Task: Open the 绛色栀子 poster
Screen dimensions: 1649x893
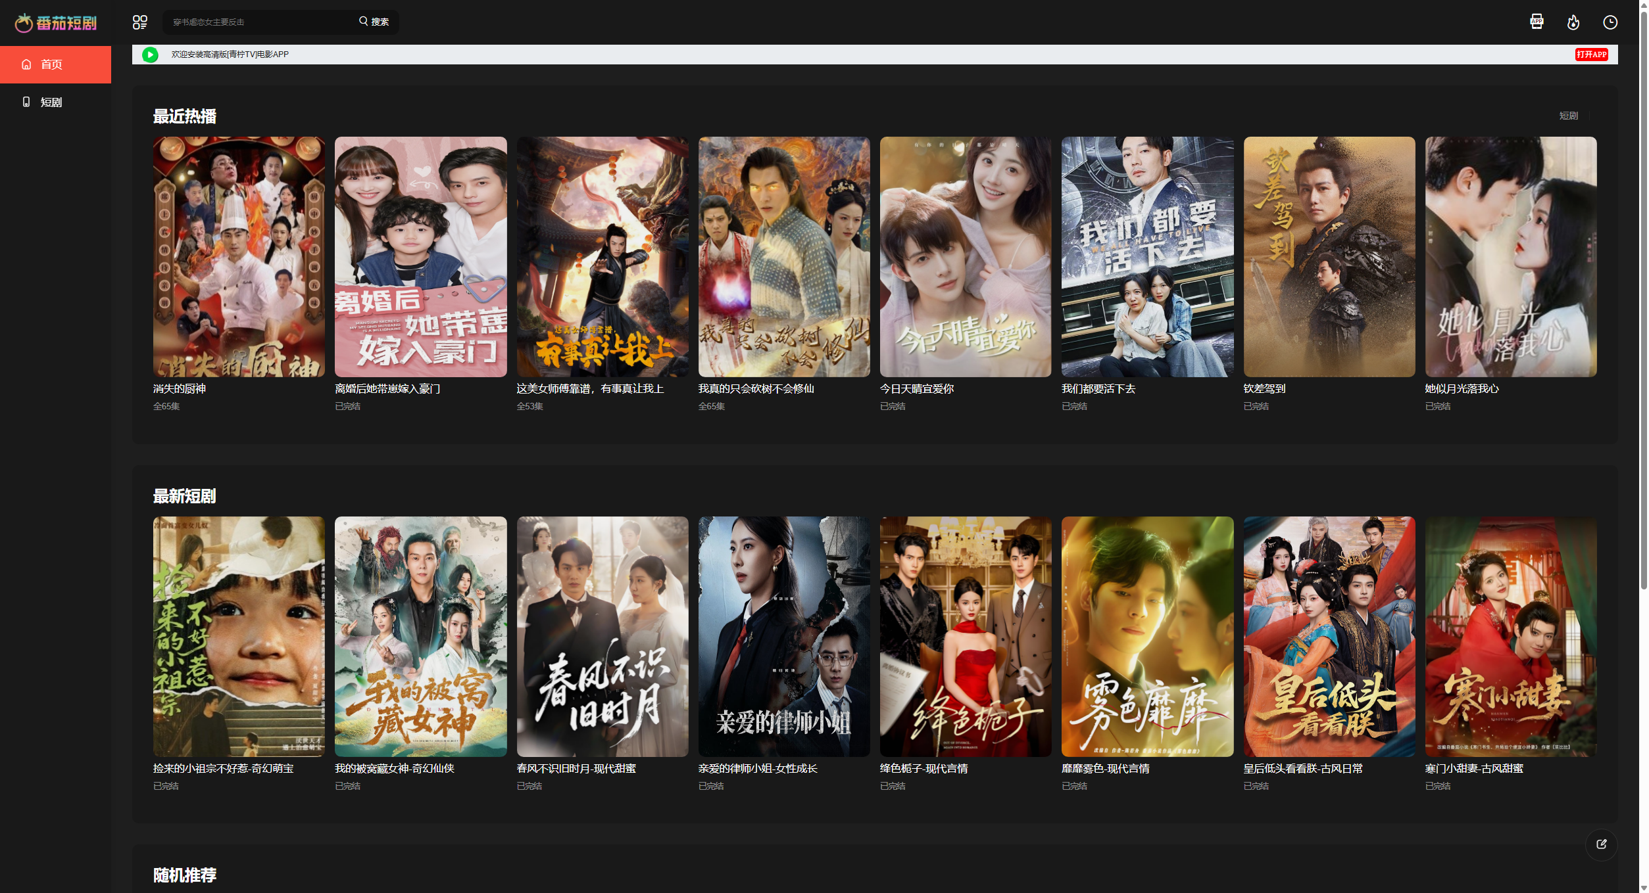Action: pos(966,636)
